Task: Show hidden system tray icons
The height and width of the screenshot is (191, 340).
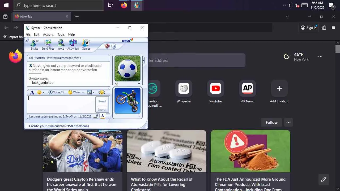Action: (284, 5)
